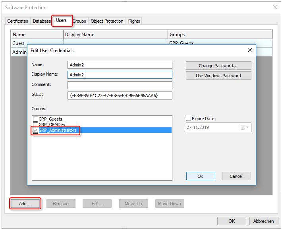Viewport: 282px width, 230px height.
Task: Click the Abbrechen button
Action: coord(263,221)
